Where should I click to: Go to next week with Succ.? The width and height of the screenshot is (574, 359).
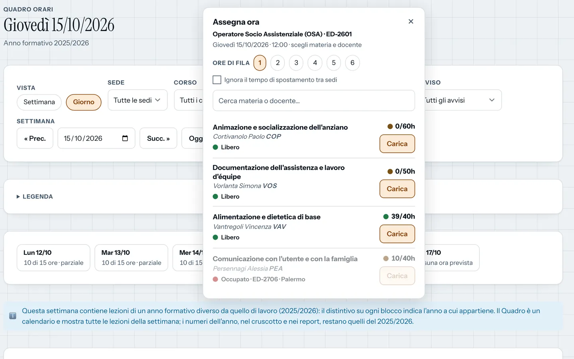click(x=158, y=138)
